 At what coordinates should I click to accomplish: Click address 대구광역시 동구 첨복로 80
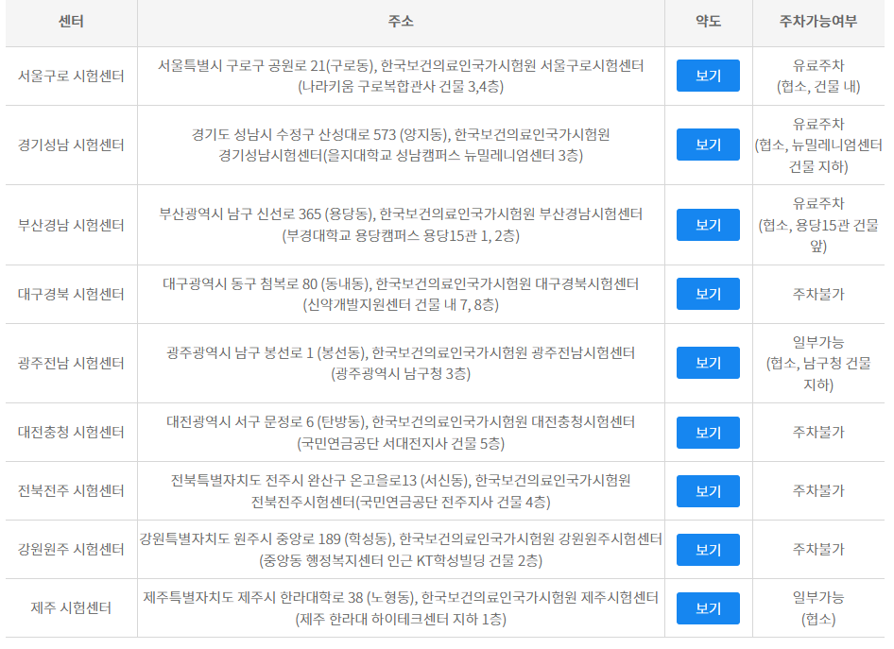pos(401,295)
